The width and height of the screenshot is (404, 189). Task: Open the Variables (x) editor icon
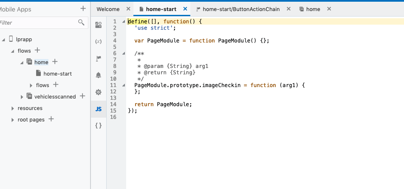(x=98, y=42)
